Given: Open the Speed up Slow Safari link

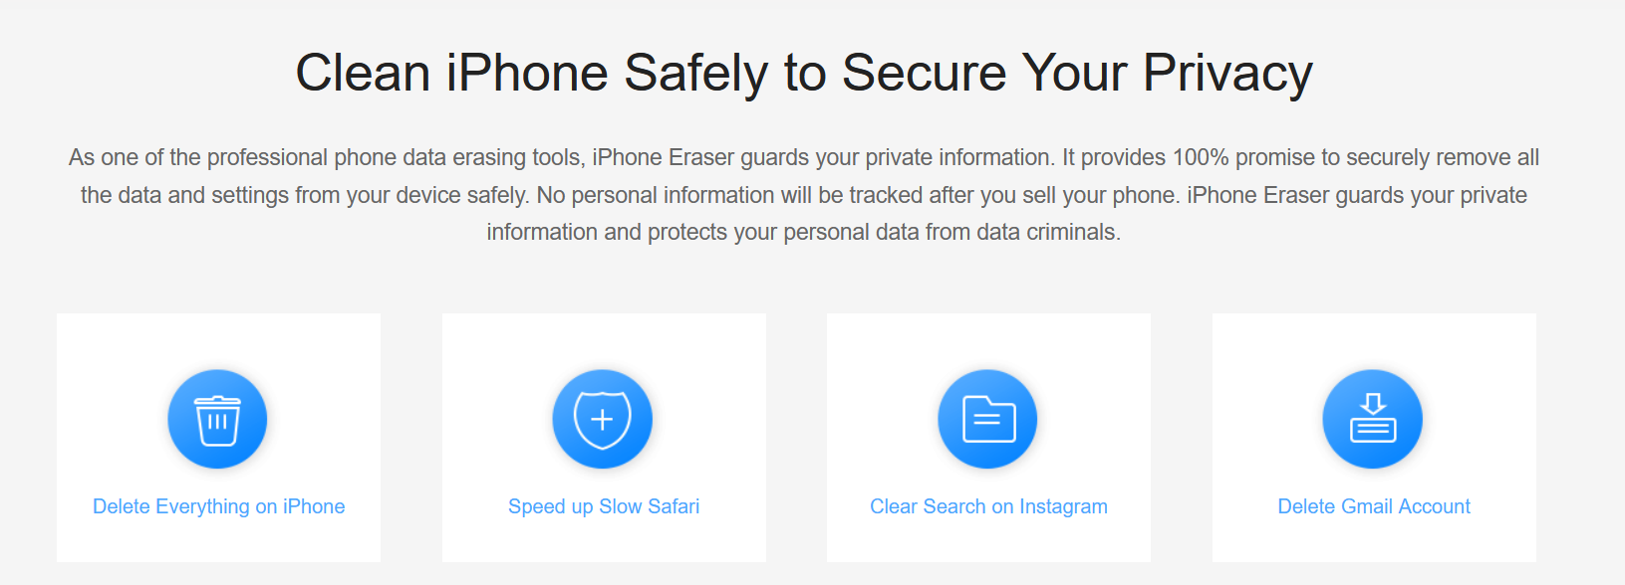Looking at the screenshot, I should (x=604, y=506).
